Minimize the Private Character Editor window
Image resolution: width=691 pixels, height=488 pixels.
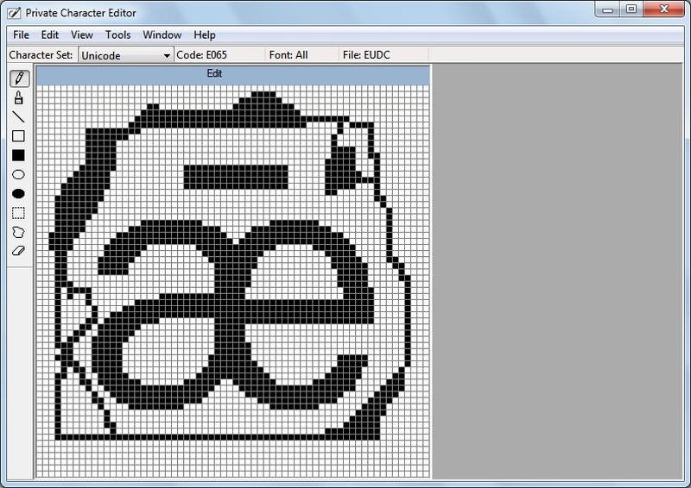[x=608, y=9]
